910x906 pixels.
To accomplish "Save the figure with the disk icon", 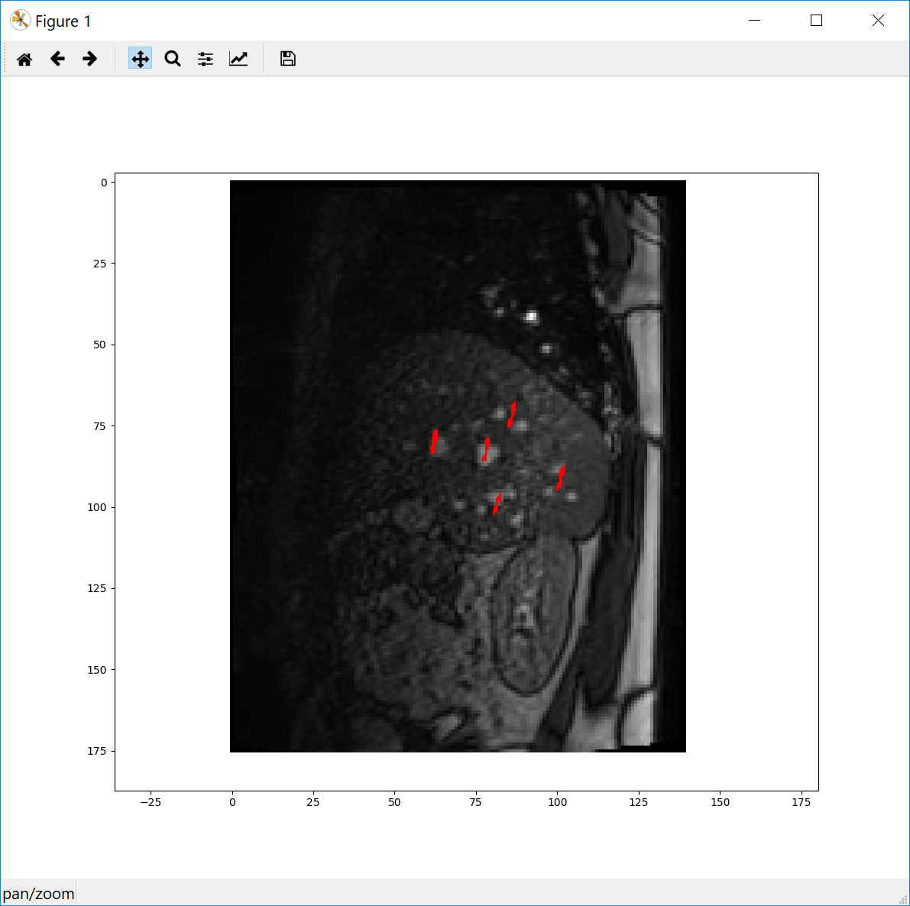I will 287,58.
